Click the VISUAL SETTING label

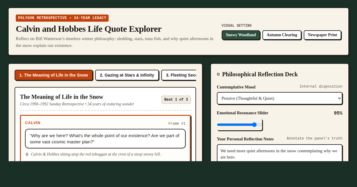coord(237,26)
